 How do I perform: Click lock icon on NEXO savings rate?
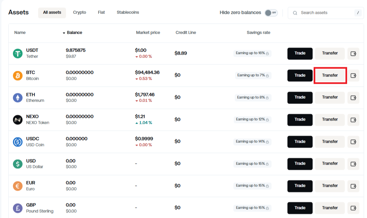pyautogui.click(x=267, y=120)
